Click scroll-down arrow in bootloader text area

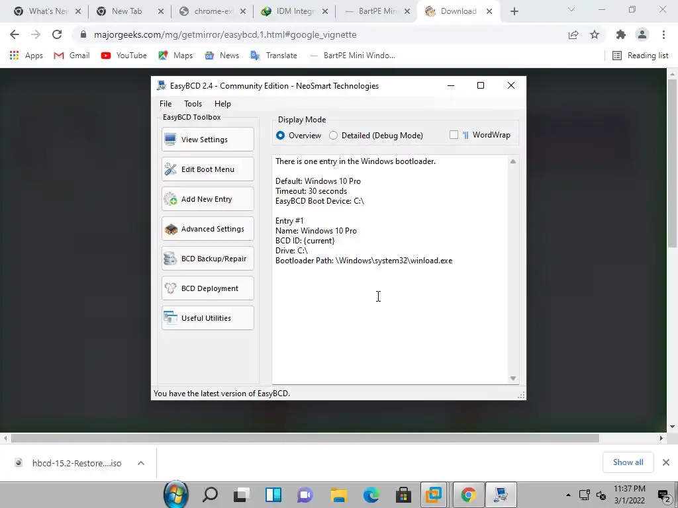coord(513,378)
